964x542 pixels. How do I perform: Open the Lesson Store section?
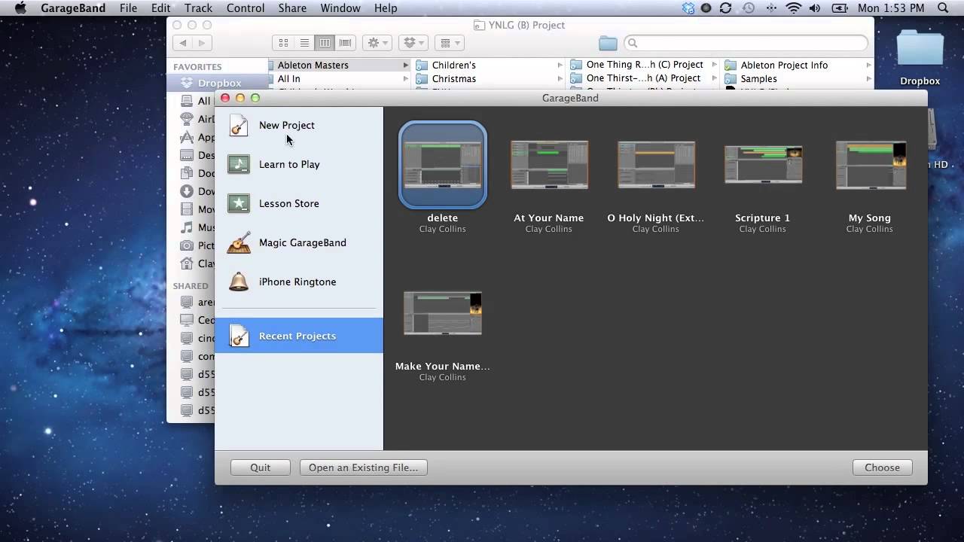point(299,203)
